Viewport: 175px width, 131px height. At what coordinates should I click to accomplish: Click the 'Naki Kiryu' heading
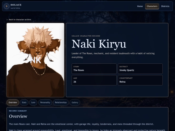[99, 44]
